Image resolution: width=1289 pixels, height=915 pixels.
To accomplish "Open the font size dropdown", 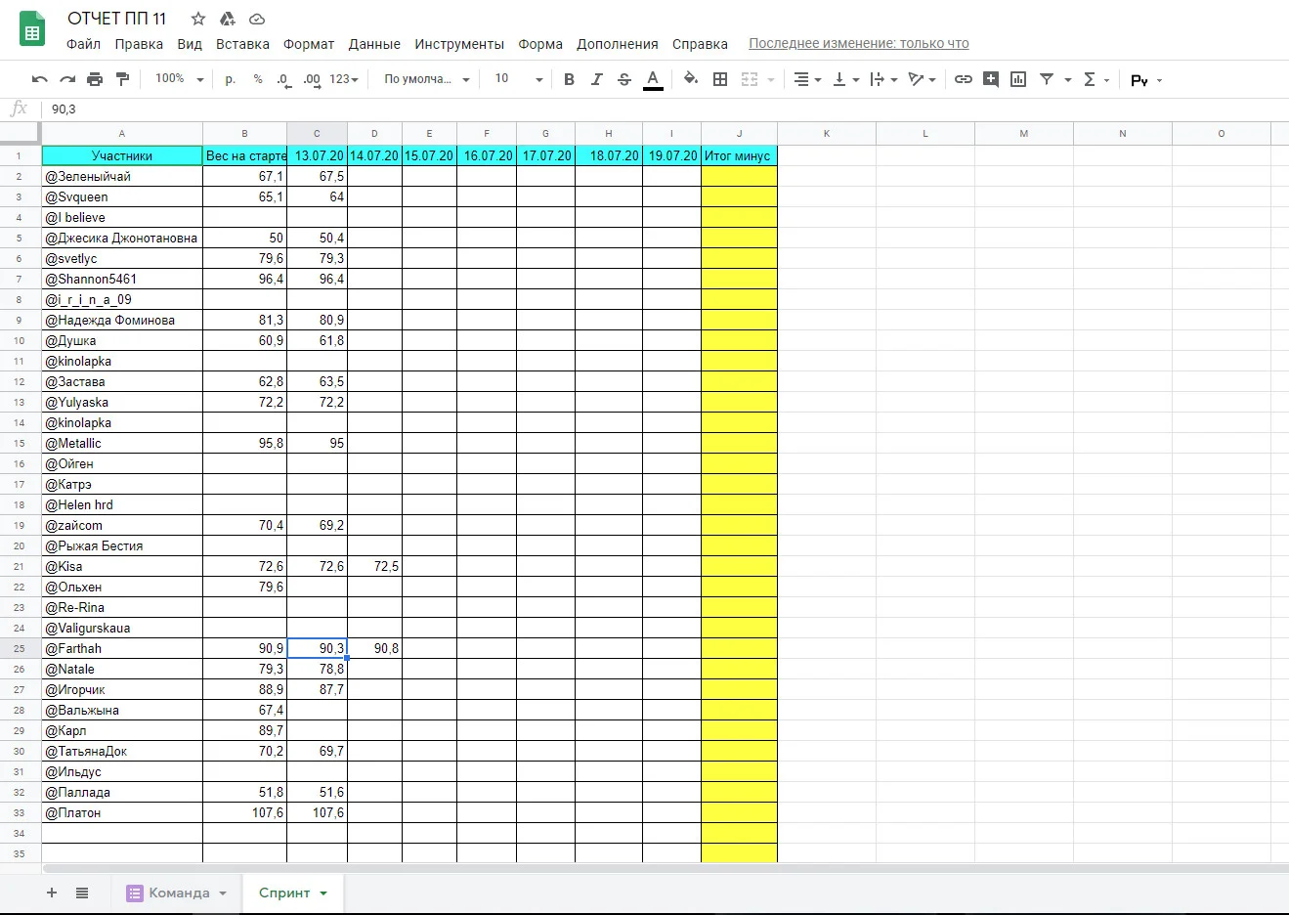I will tap(518, 79).
